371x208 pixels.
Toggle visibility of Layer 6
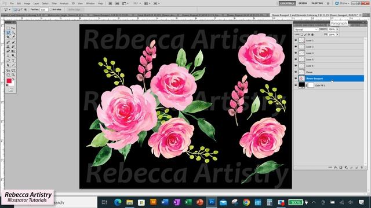tap(296, 66)
